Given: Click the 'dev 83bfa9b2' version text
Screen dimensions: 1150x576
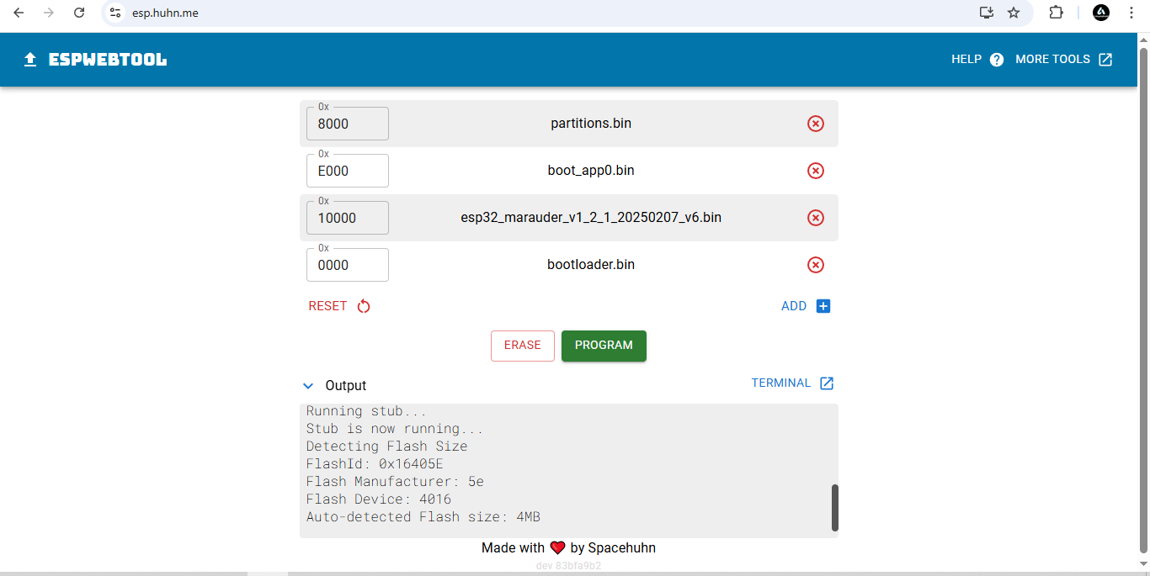Looking at the screenshot, I should pos(568,566).
